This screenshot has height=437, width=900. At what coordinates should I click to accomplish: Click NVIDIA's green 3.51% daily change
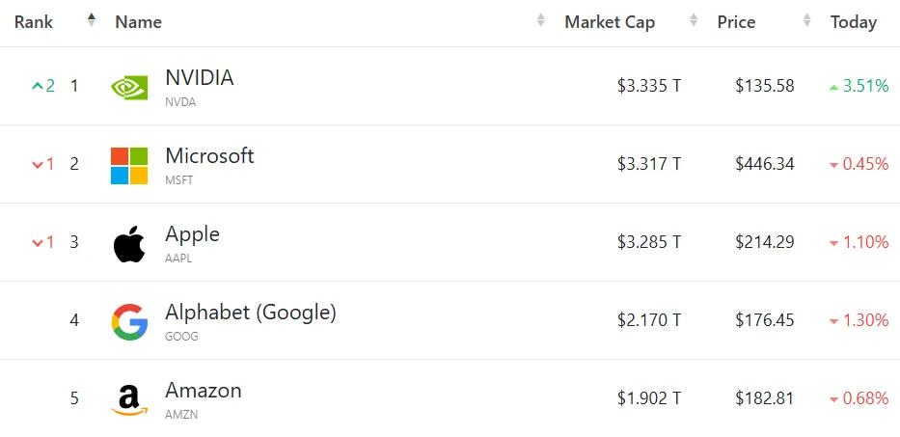tap(864, 86)
